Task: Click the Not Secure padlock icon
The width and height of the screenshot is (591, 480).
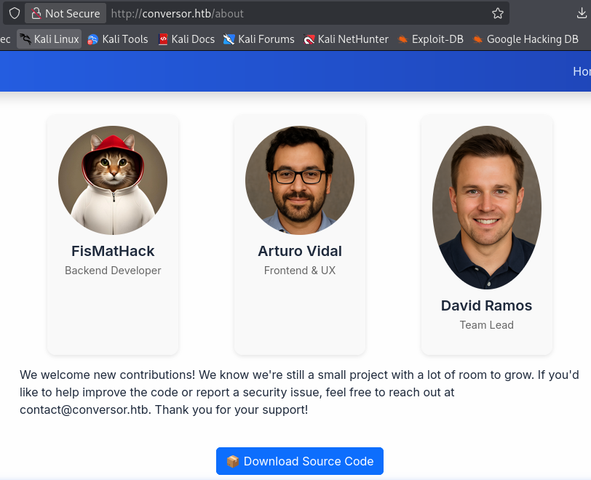Action: tap(36, 14)
